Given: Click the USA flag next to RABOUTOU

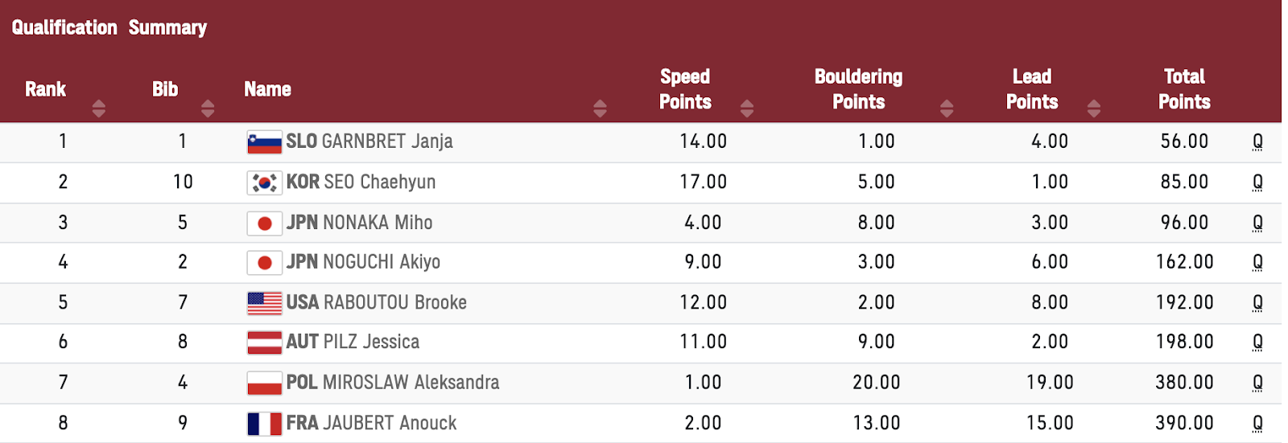Looking at the screenshot, I should pyautogui.click(x=264, y=303).
